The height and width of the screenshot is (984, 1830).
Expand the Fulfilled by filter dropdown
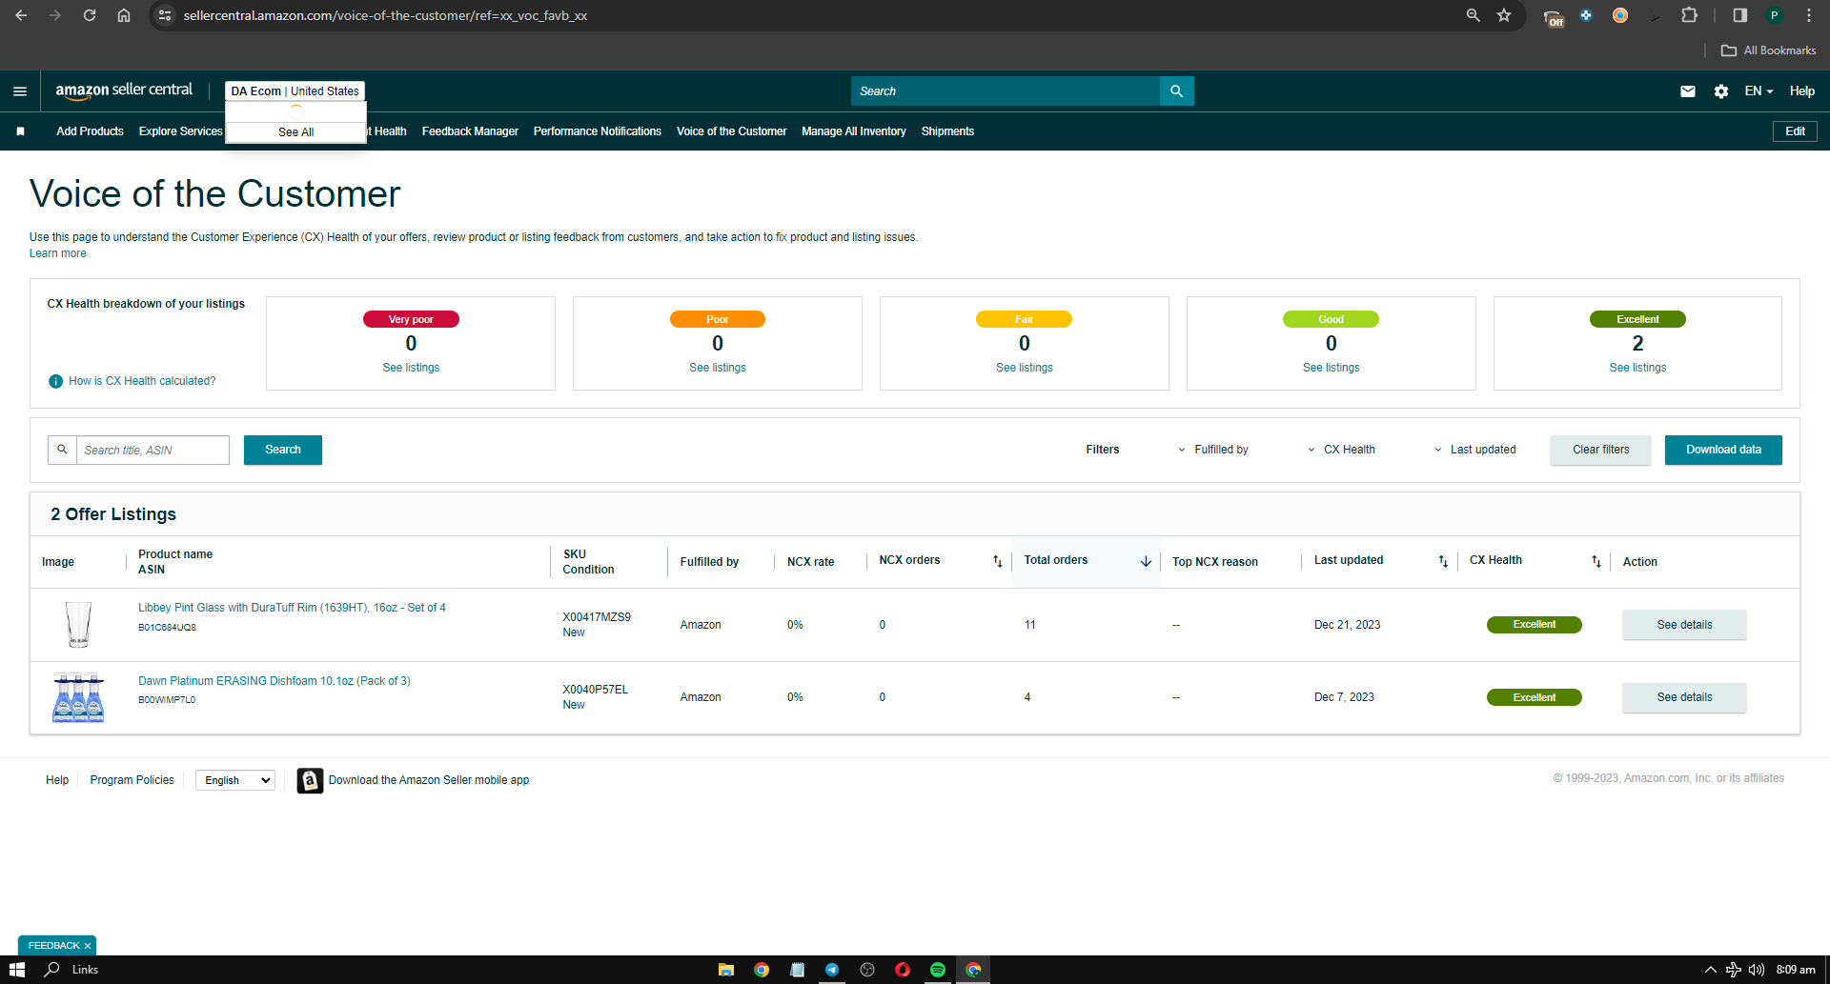coord(1212,450)
